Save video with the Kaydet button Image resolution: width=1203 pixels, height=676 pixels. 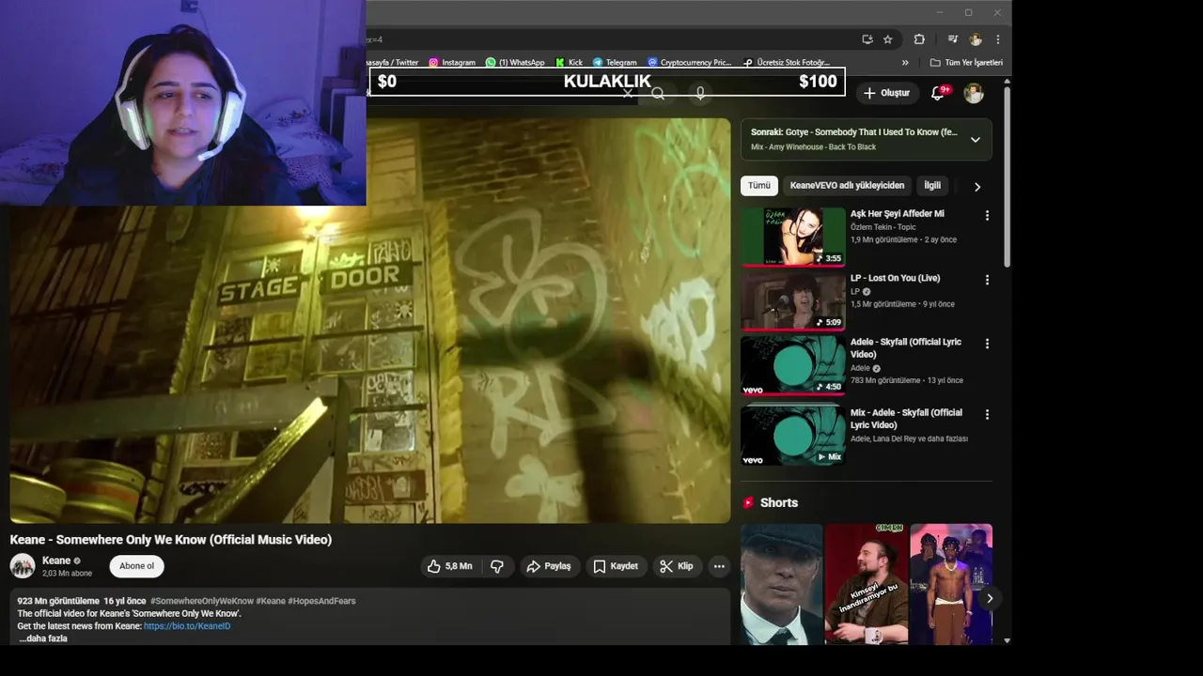point(616,566)
